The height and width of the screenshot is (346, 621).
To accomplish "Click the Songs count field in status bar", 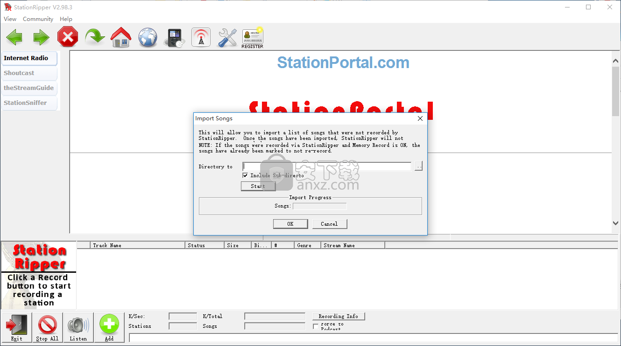I will pos(275,326).
